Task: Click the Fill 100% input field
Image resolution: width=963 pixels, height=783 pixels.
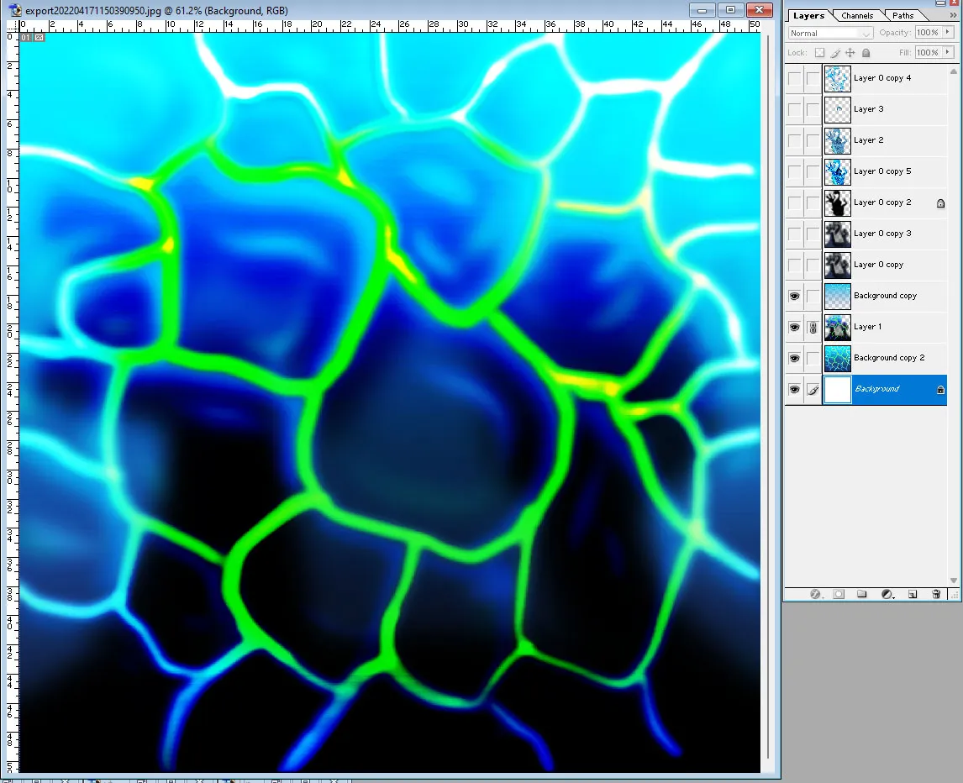Action: click(x=928, y=53)
